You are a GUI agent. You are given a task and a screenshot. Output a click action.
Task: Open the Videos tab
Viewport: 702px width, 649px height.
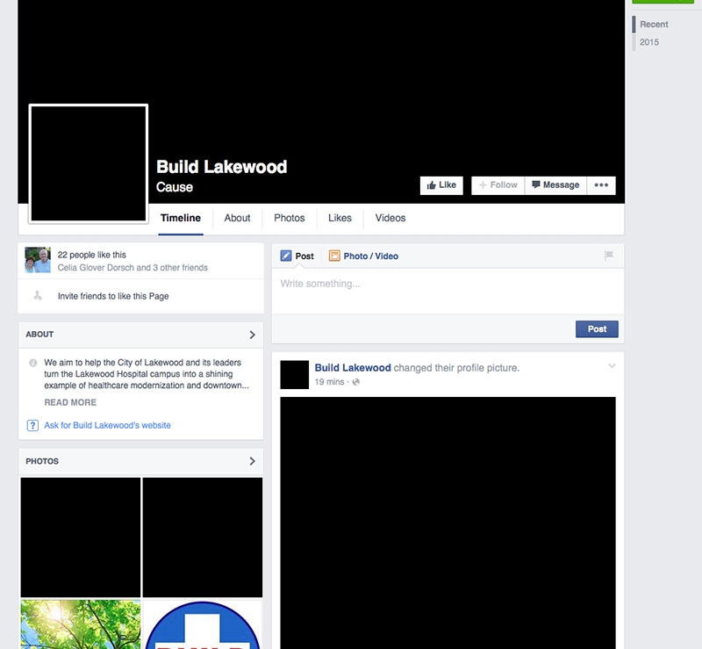pos(390,218)
